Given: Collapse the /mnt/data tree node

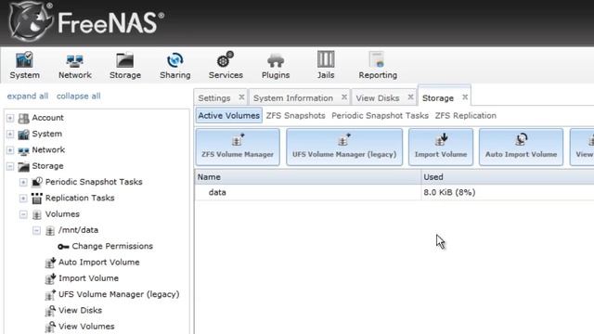Looking at the screenshot, I should (36, 230).
